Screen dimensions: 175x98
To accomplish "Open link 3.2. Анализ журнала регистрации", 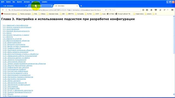I will tap(17, 27).
